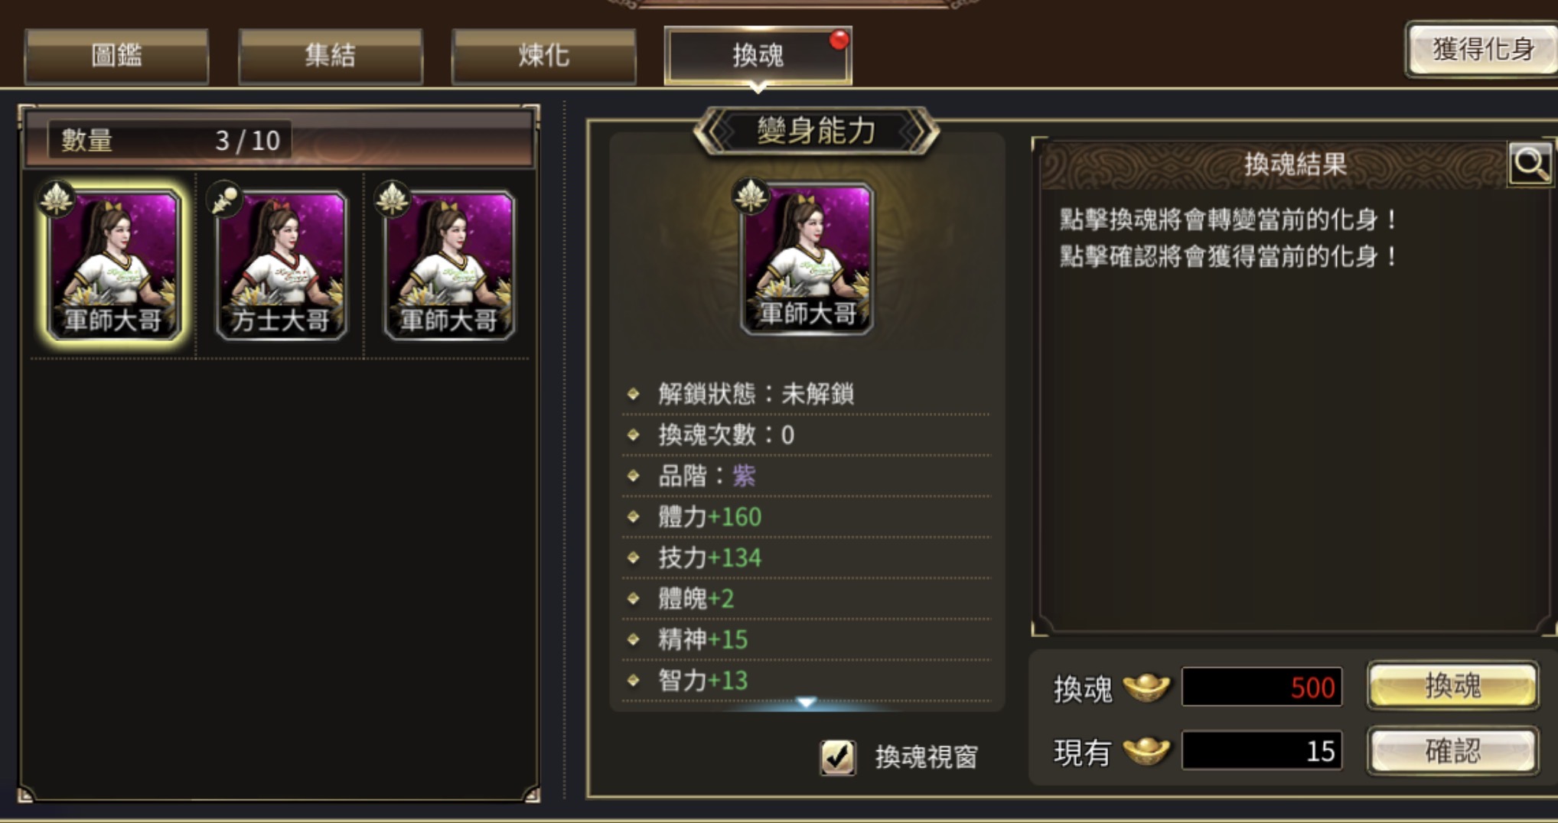Click the yellow 換魂 button
This screenshot has width=1558, height=823.
[x=1452, y=685]
